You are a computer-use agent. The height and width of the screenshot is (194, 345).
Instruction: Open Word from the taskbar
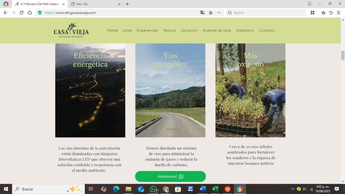click(x=203, y=189)
